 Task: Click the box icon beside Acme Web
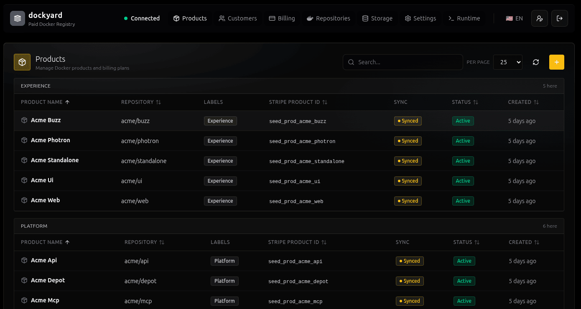[x=24, y=200]
